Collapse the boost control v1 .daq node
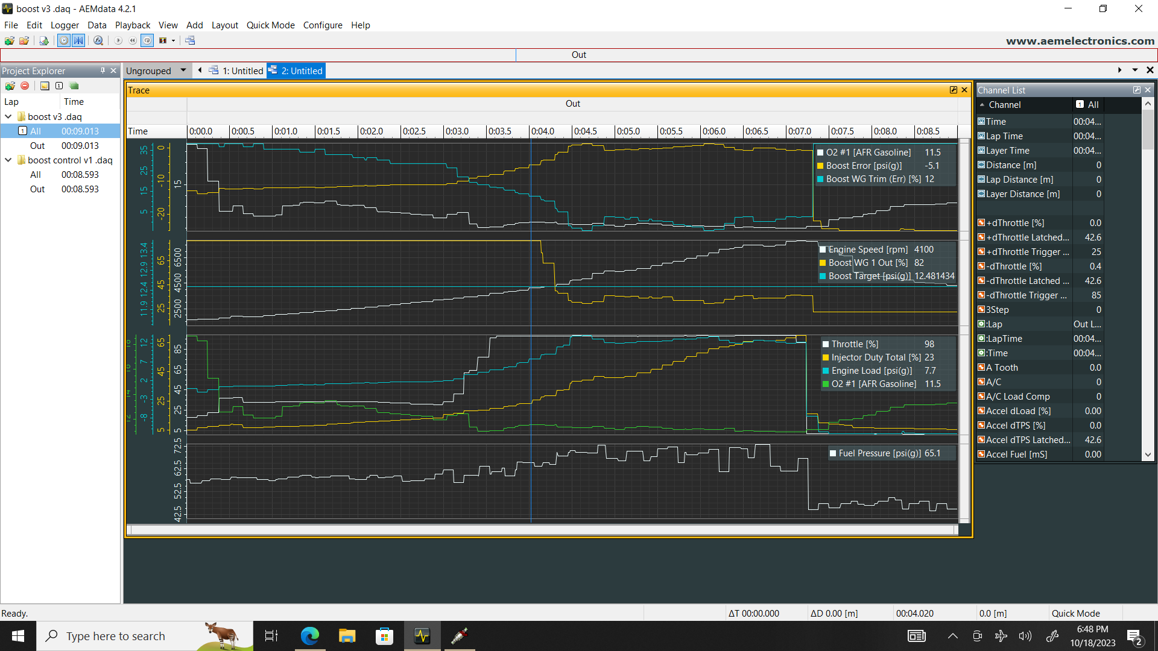 [8, 160]
